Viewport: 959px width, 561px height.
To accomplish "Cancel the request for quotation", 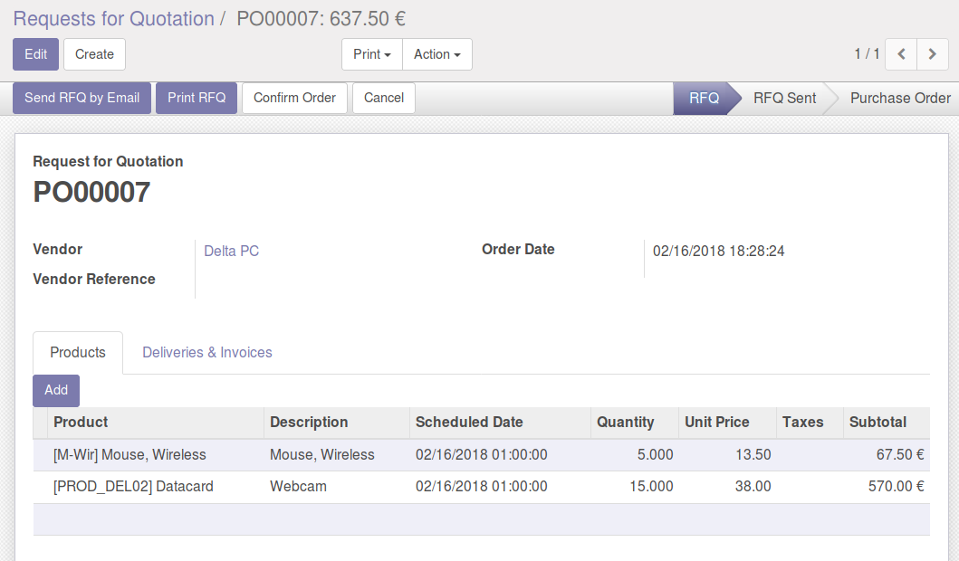I will tap(384, 98).
